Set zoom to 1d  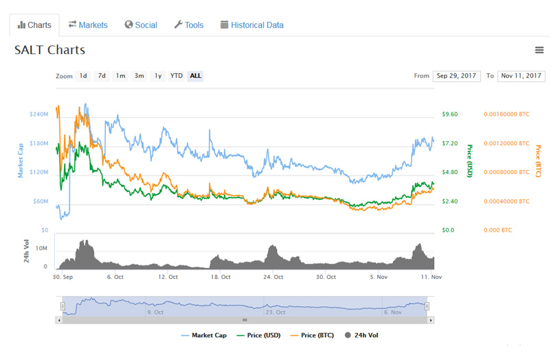pyautogui.click(x=83, y=76)
